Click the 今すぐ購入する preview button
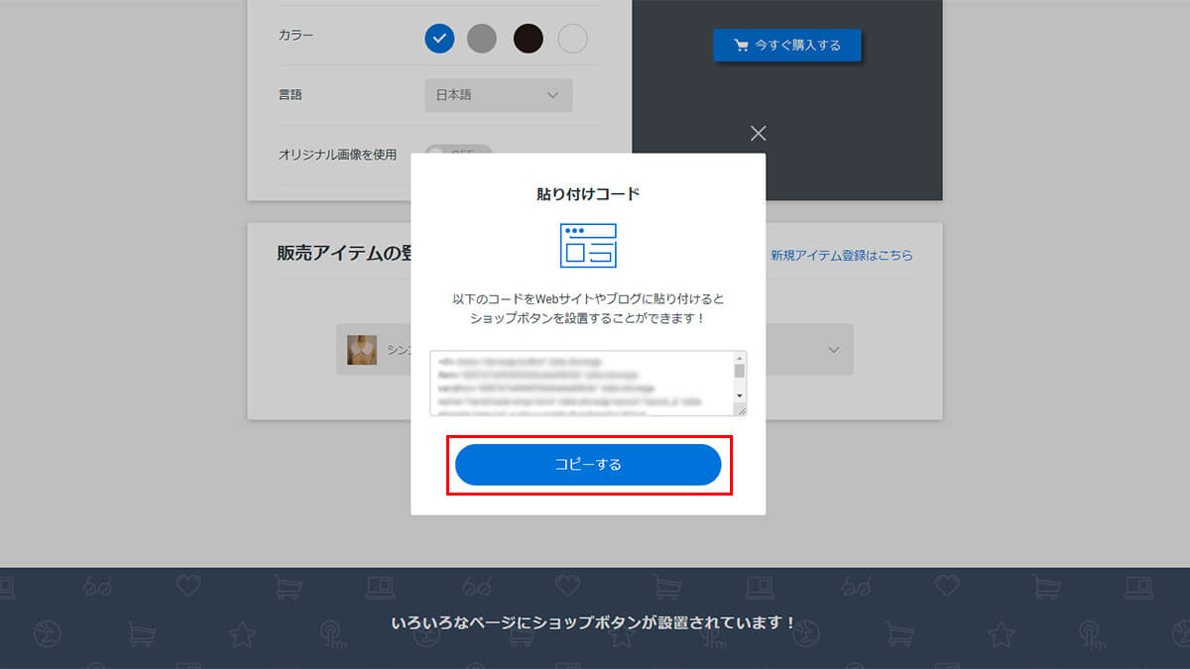The height and width of the screenshot is (669, 1190). pos(787,46)
